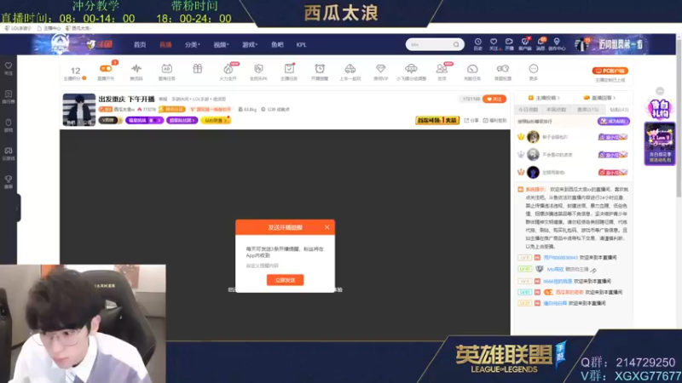682x383 pixels.
Task: Click the 分享 share link
Action: (x=472, y=120)
